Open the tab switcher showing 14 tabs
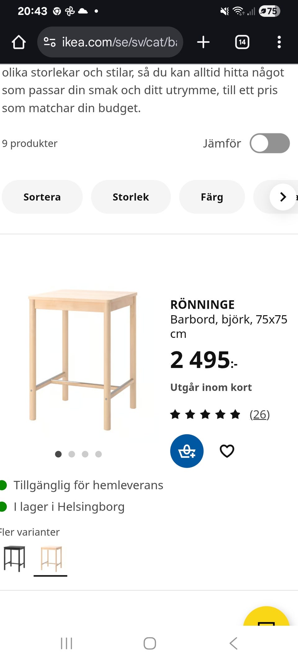 (242, 42)
